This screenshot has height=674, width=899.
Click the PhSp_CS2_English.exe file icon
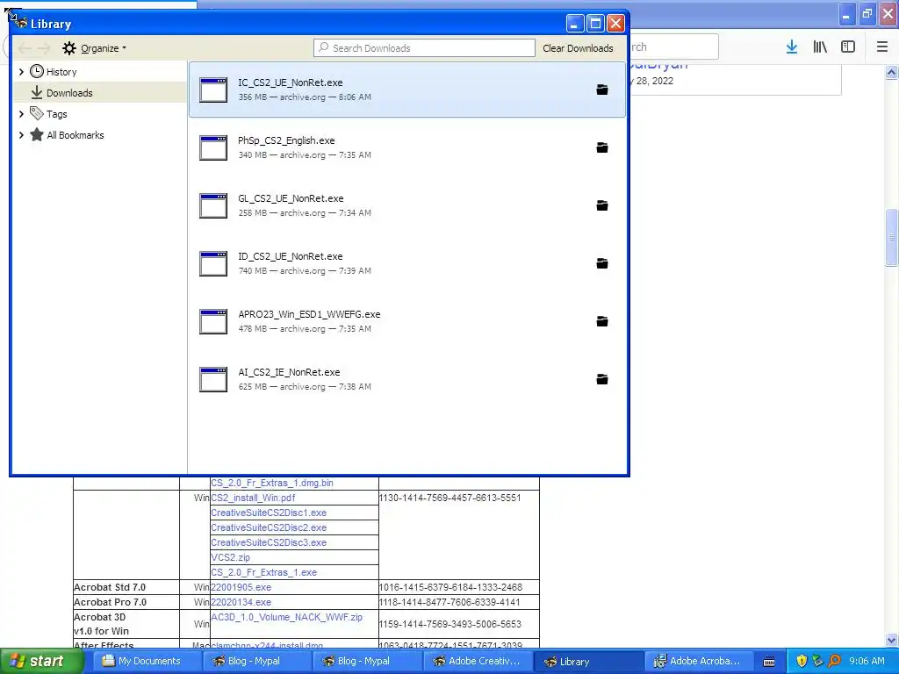pyautogui.click(x=213, y=147)
